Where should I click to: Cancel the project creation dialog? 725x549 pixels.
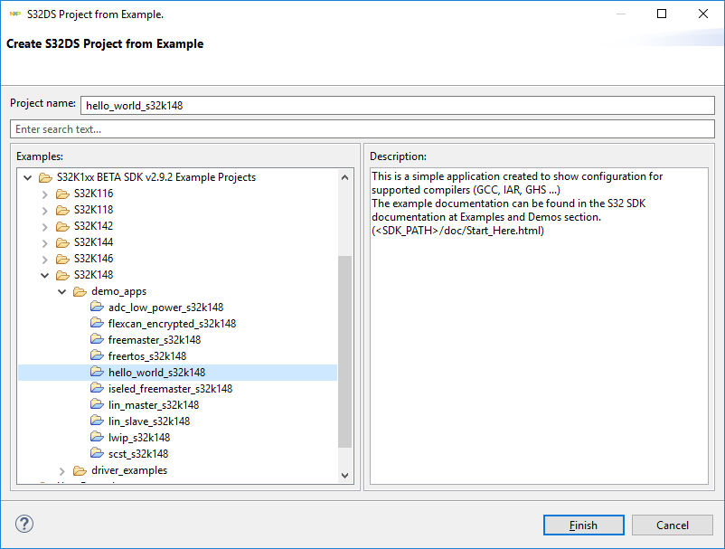[x=673, y=525]
